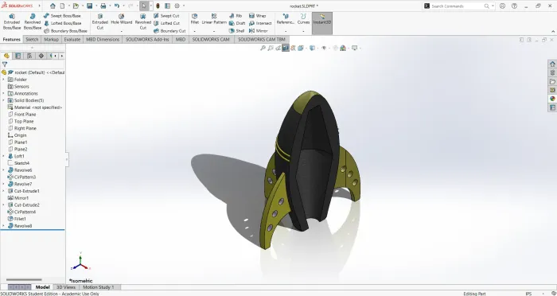Toggle Instant3D mode
This screenshot has height=296, width=557.
322,23
